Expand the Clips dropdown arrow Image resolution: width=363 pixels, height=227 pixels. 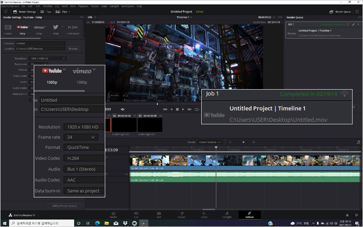(x=69, y=11)
